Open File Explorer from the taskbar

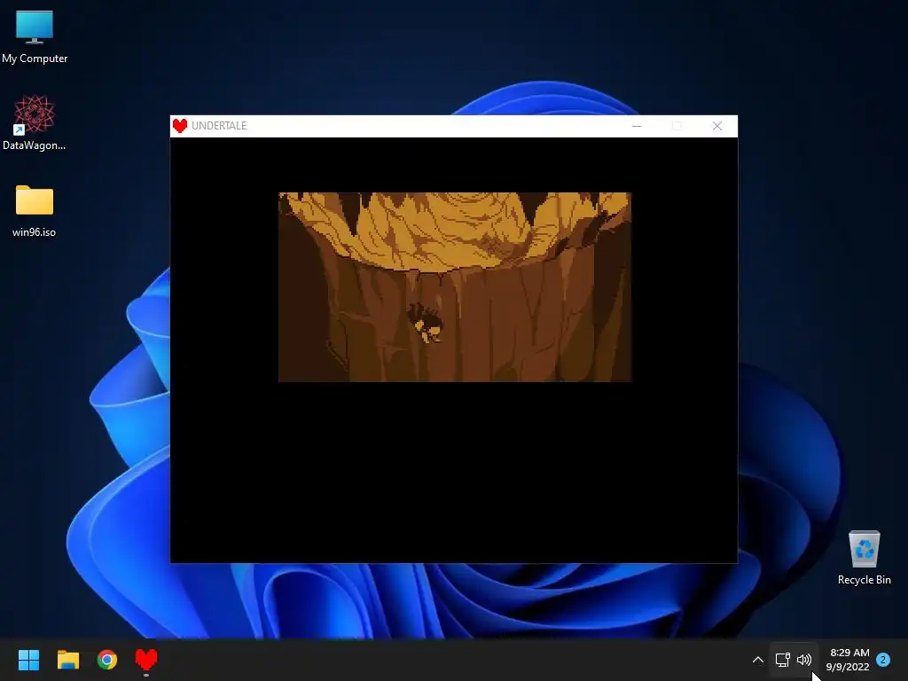tap(67, 660)
